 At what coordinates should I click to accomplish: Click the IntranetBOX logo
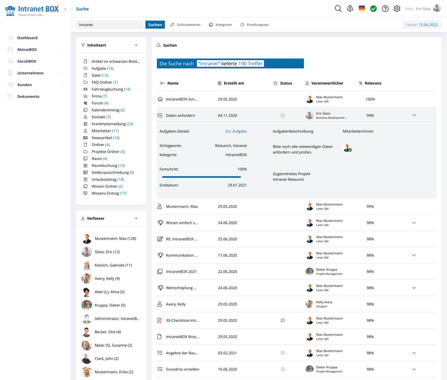[32, 10]
